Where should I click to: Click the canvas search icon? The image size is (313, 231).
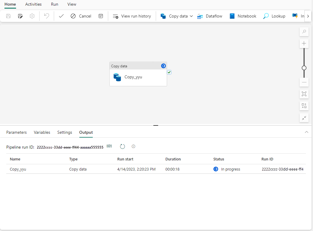tap(304, 31)
